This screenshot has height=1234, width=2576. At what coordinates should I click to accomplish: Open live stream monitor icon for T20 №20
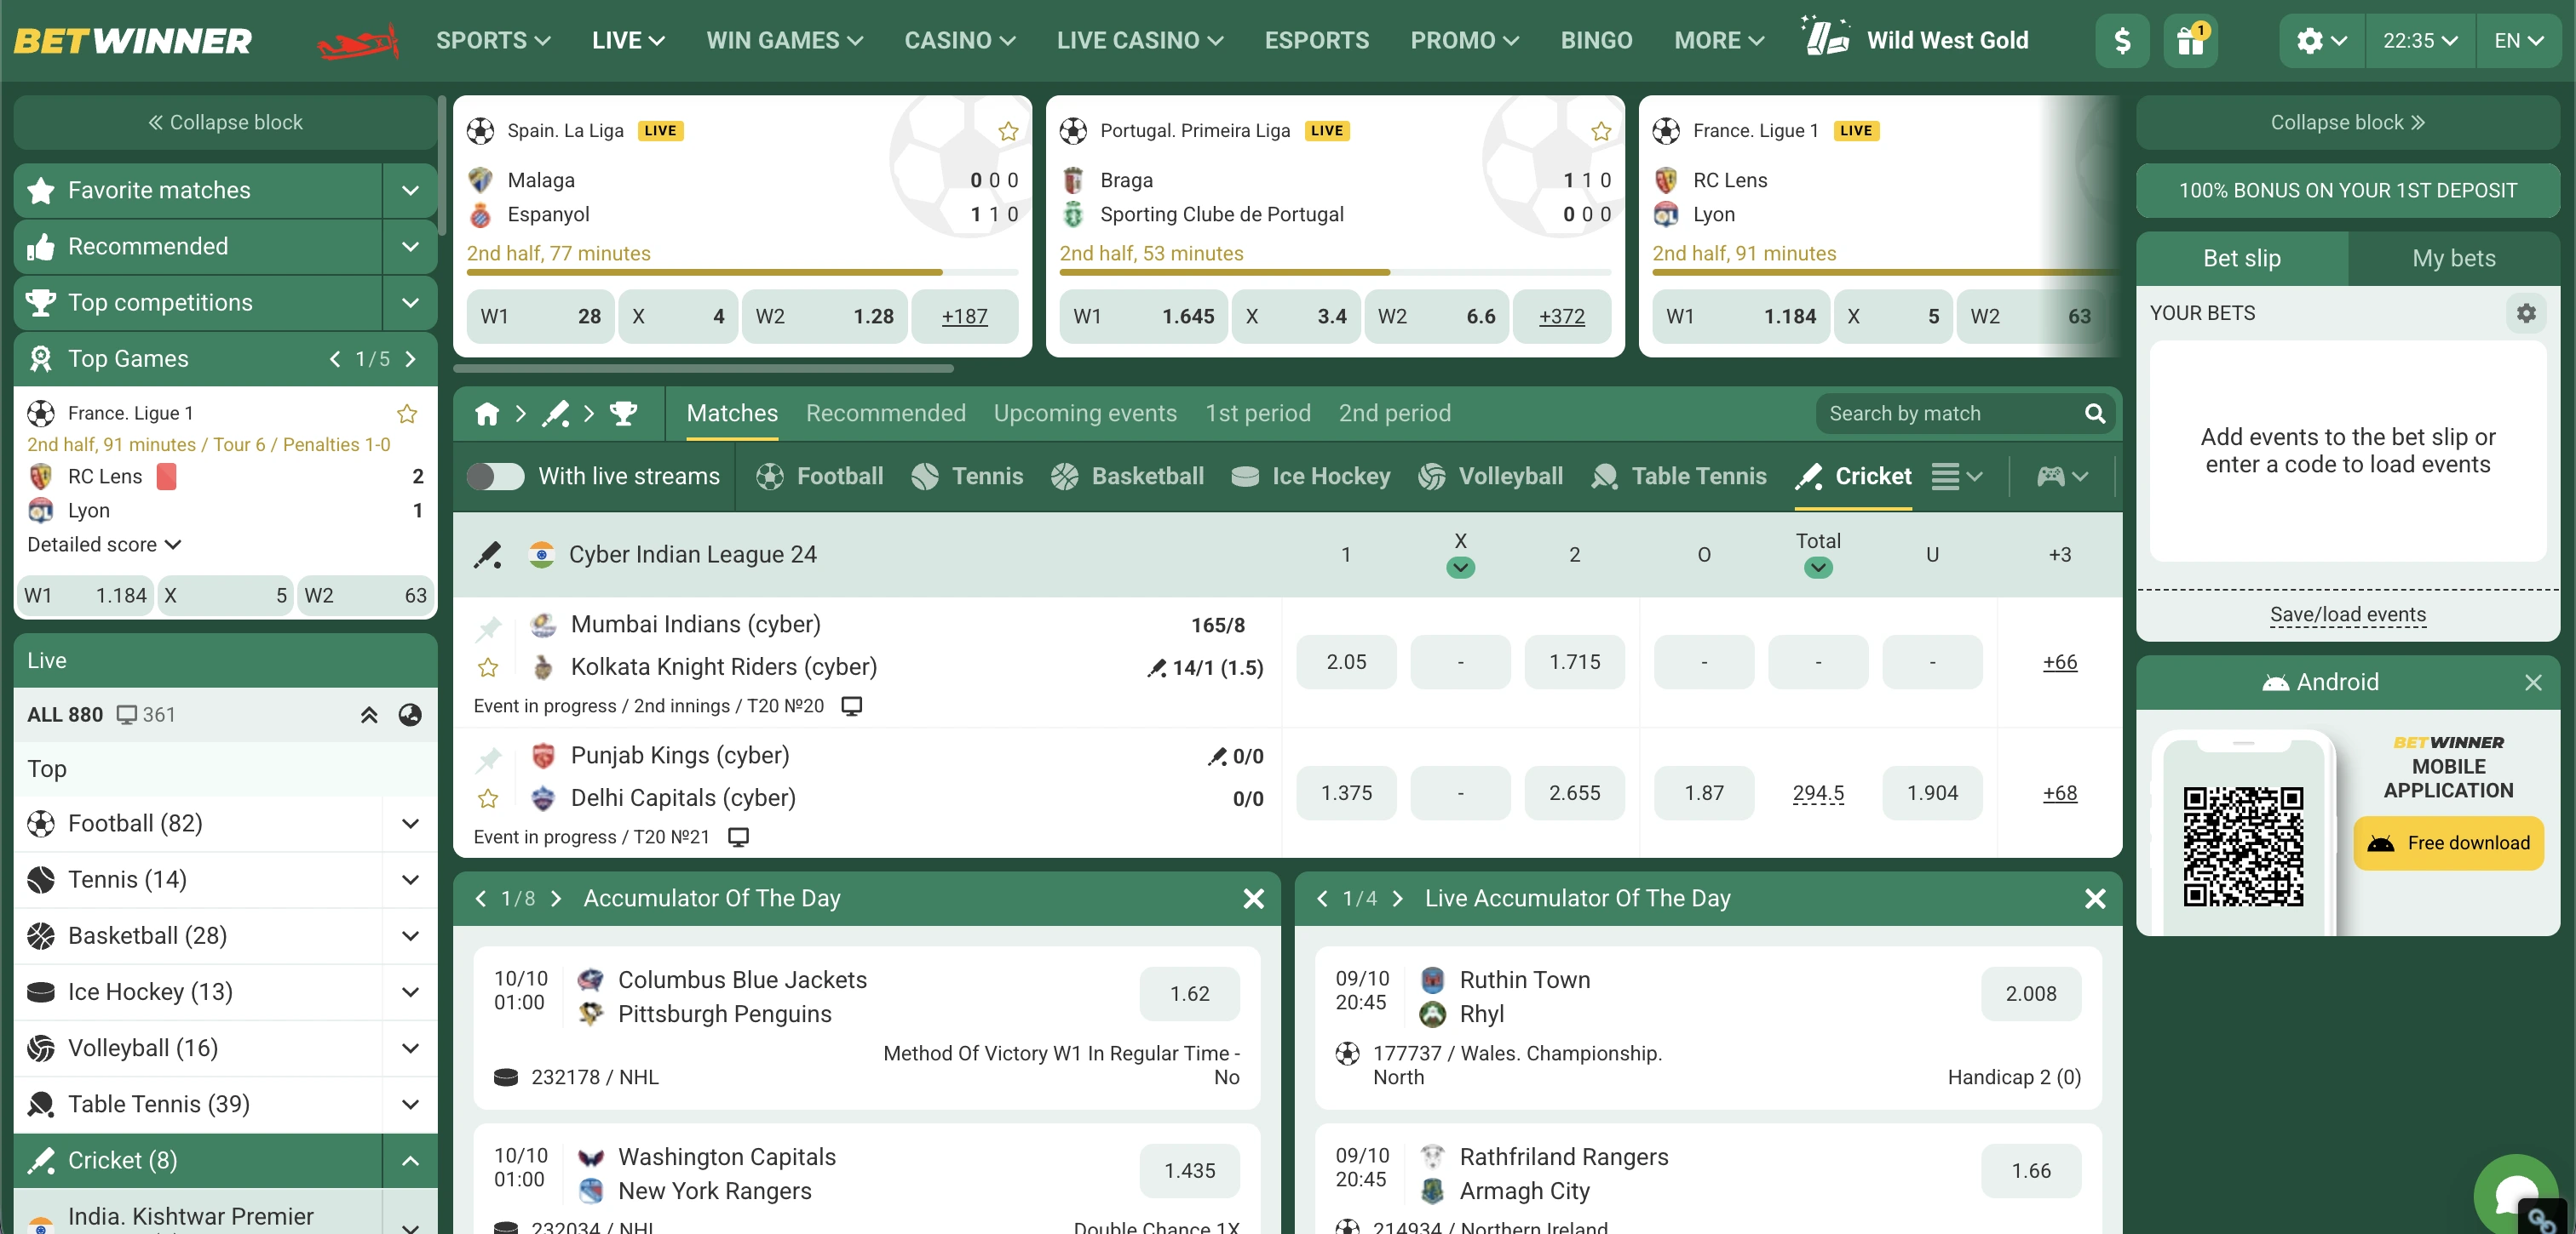coord(852,706)
